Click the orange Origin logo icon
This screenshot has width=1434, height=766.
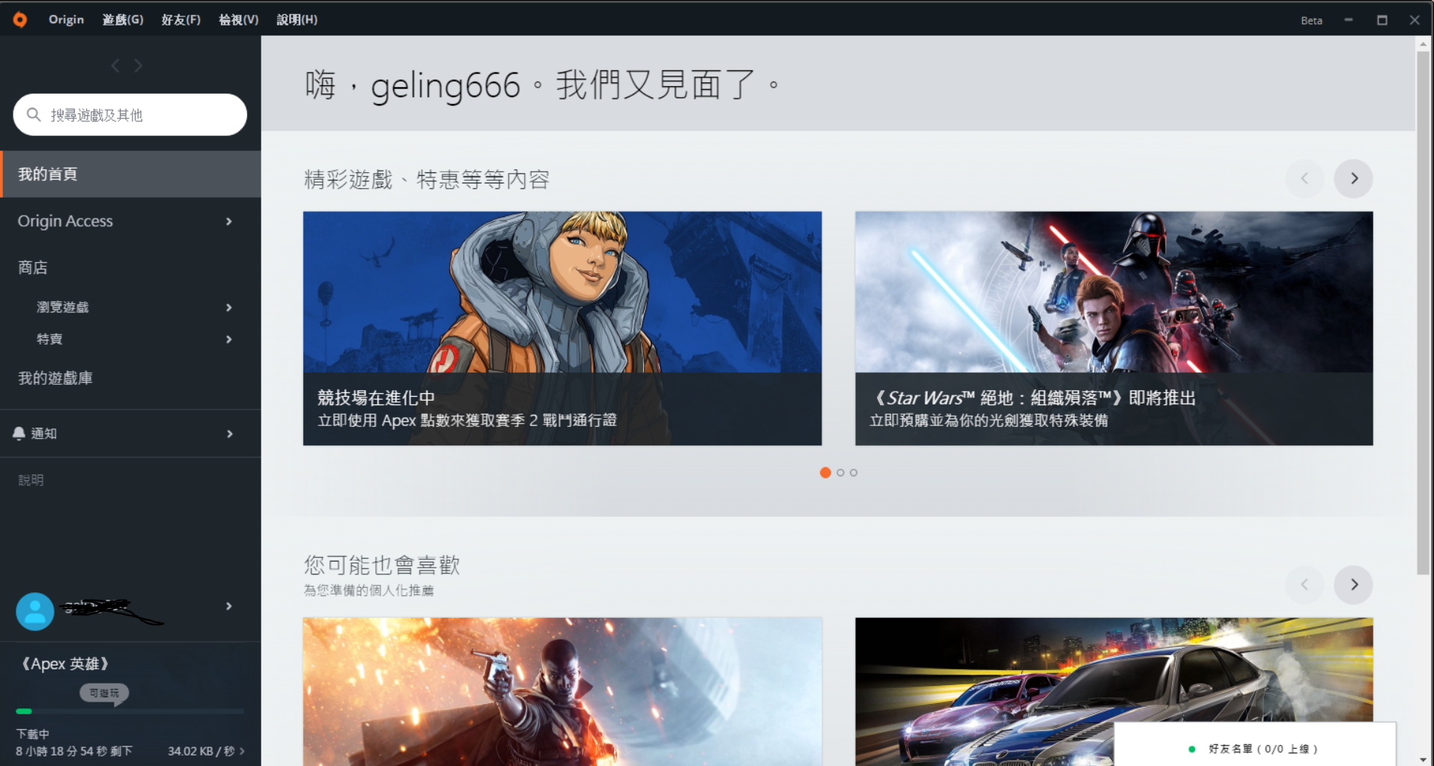click(x=20, y=19)
